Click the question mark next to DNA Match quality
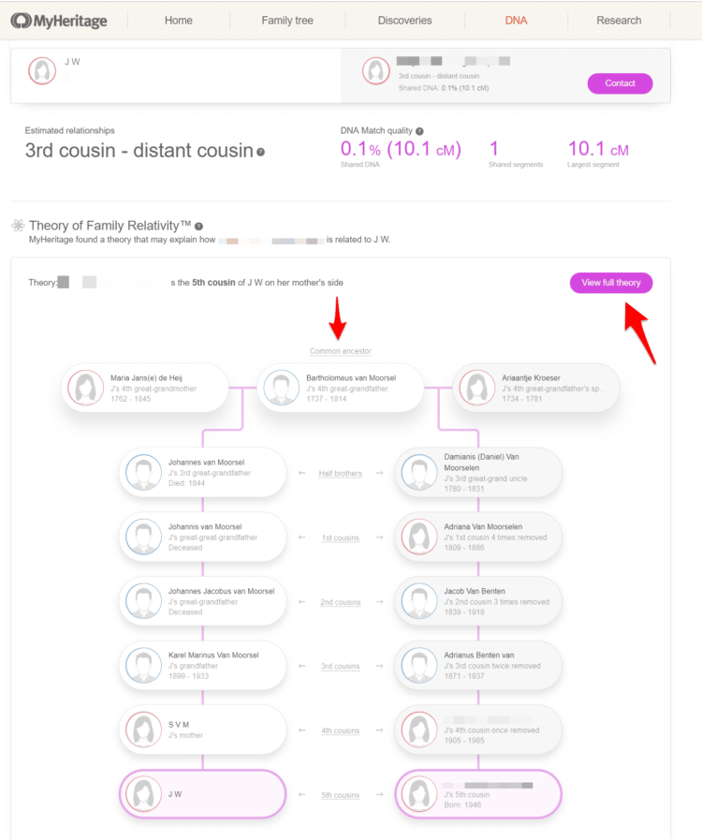Screen dimensions: 702x839 [x=418, y=130]
